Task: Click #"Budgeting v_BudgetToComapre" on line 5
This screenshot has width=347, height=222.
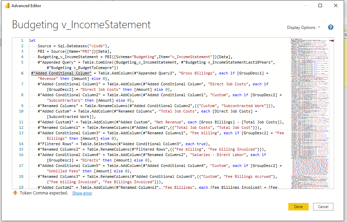Action: click(80, 68)
